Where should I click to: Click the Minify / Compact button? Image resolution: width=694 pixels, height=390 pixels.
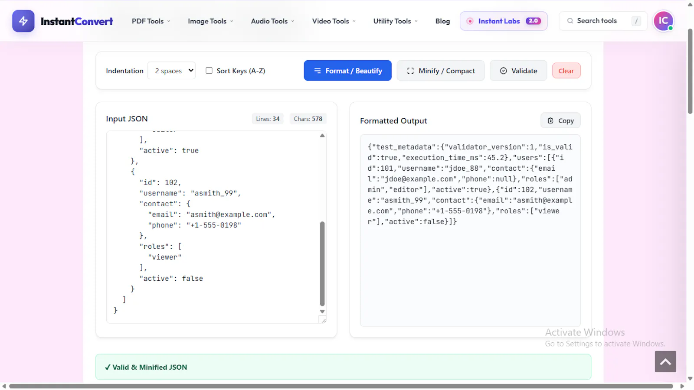(440, 71)
